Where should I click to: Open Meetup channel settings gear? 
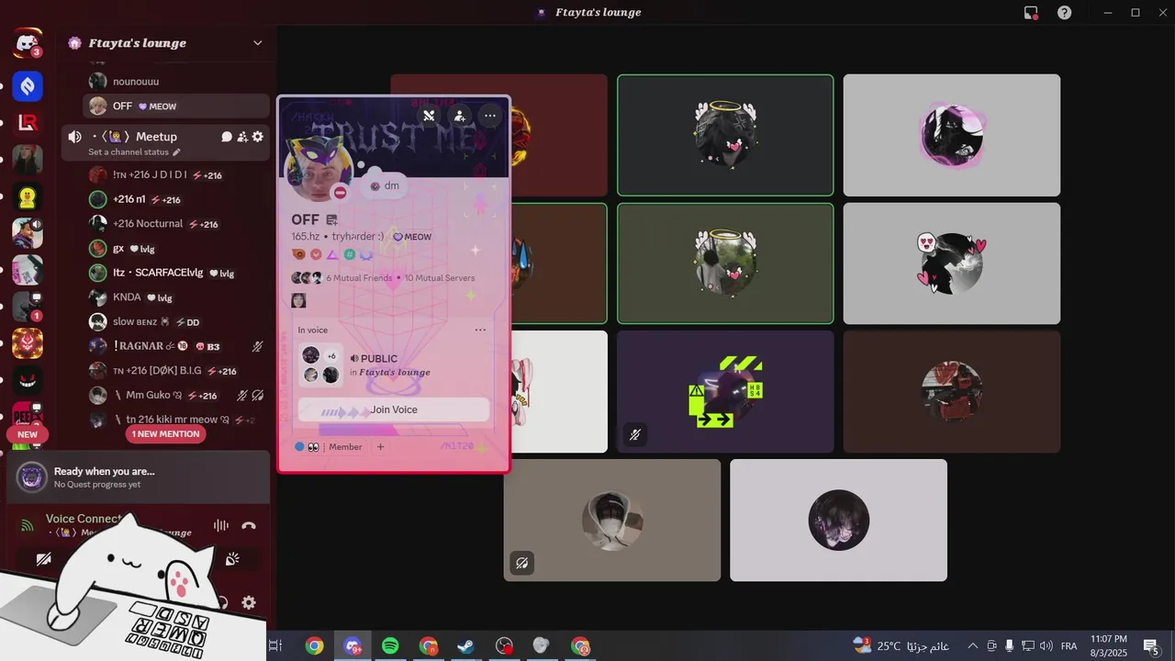pos(258,137)
